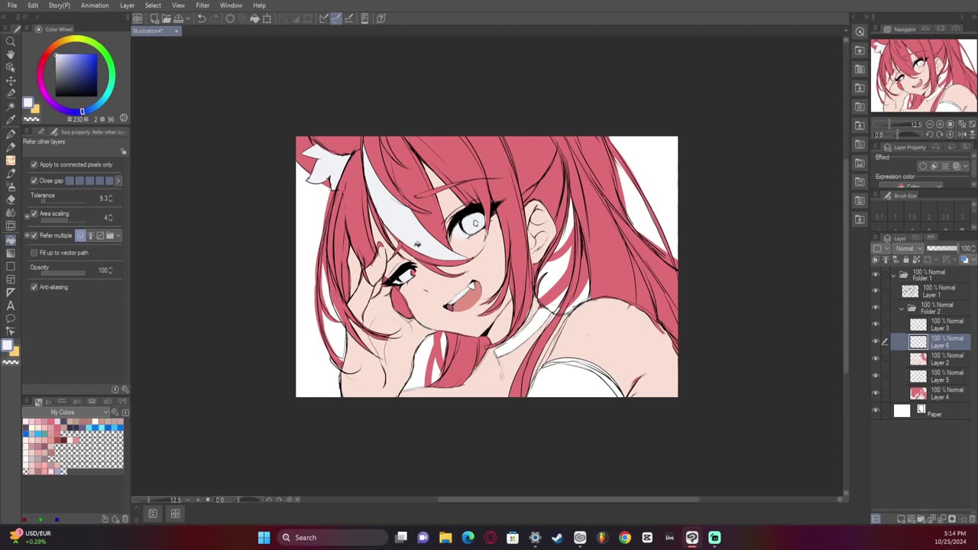Image resolution: width=978 pixels, height=550 pixels.
Task: Toggle the Close gap checkbox
Action: 34,180
